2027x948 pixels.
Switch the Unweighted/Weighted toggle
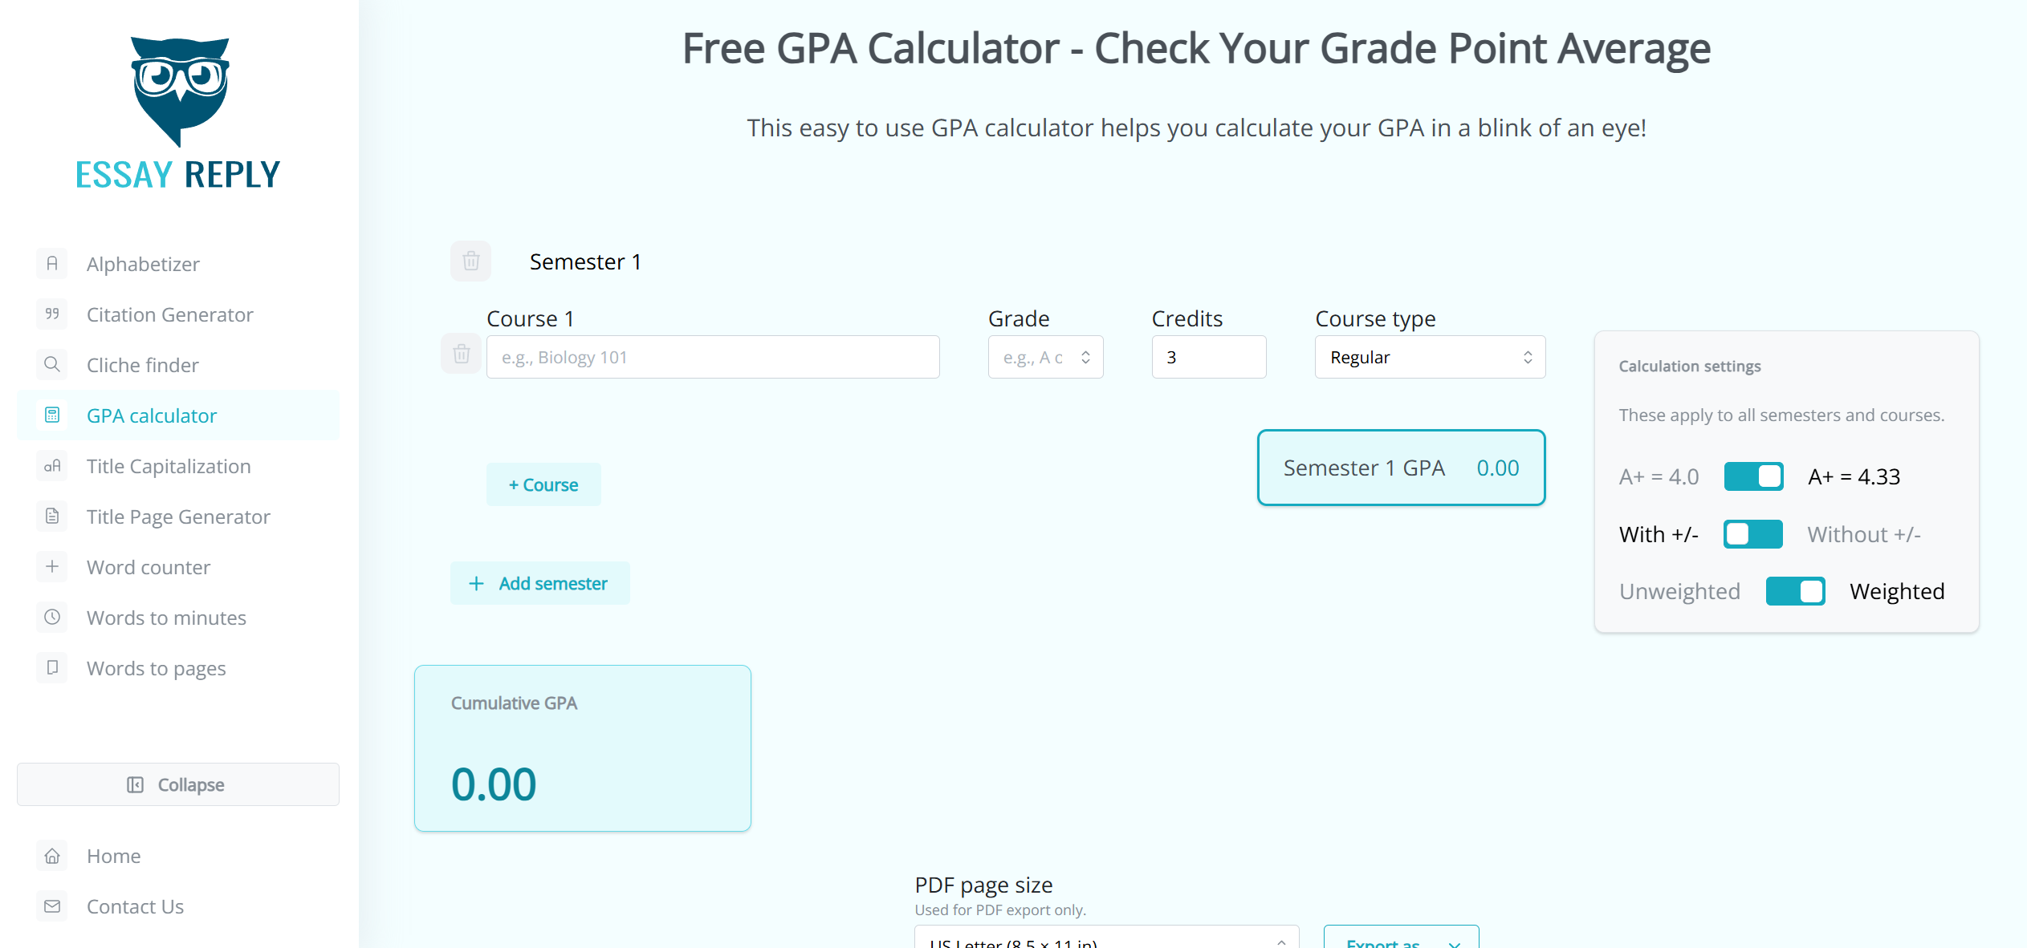(x=1795, y=591)
